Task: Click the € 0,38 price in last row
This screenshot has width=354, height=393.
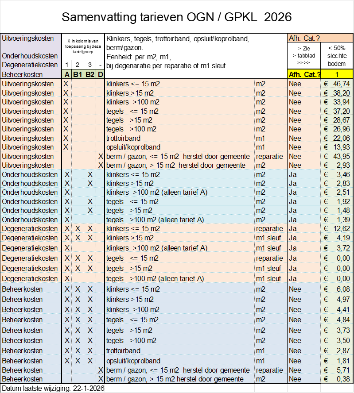Action: (x=336, y=379)
